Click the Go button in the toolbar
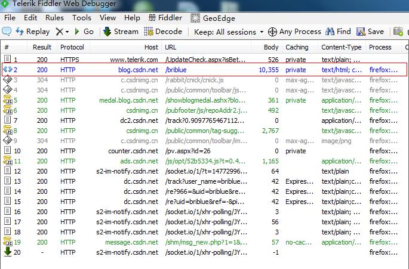The width and height of the screenshot is (409, 269). 84,32
